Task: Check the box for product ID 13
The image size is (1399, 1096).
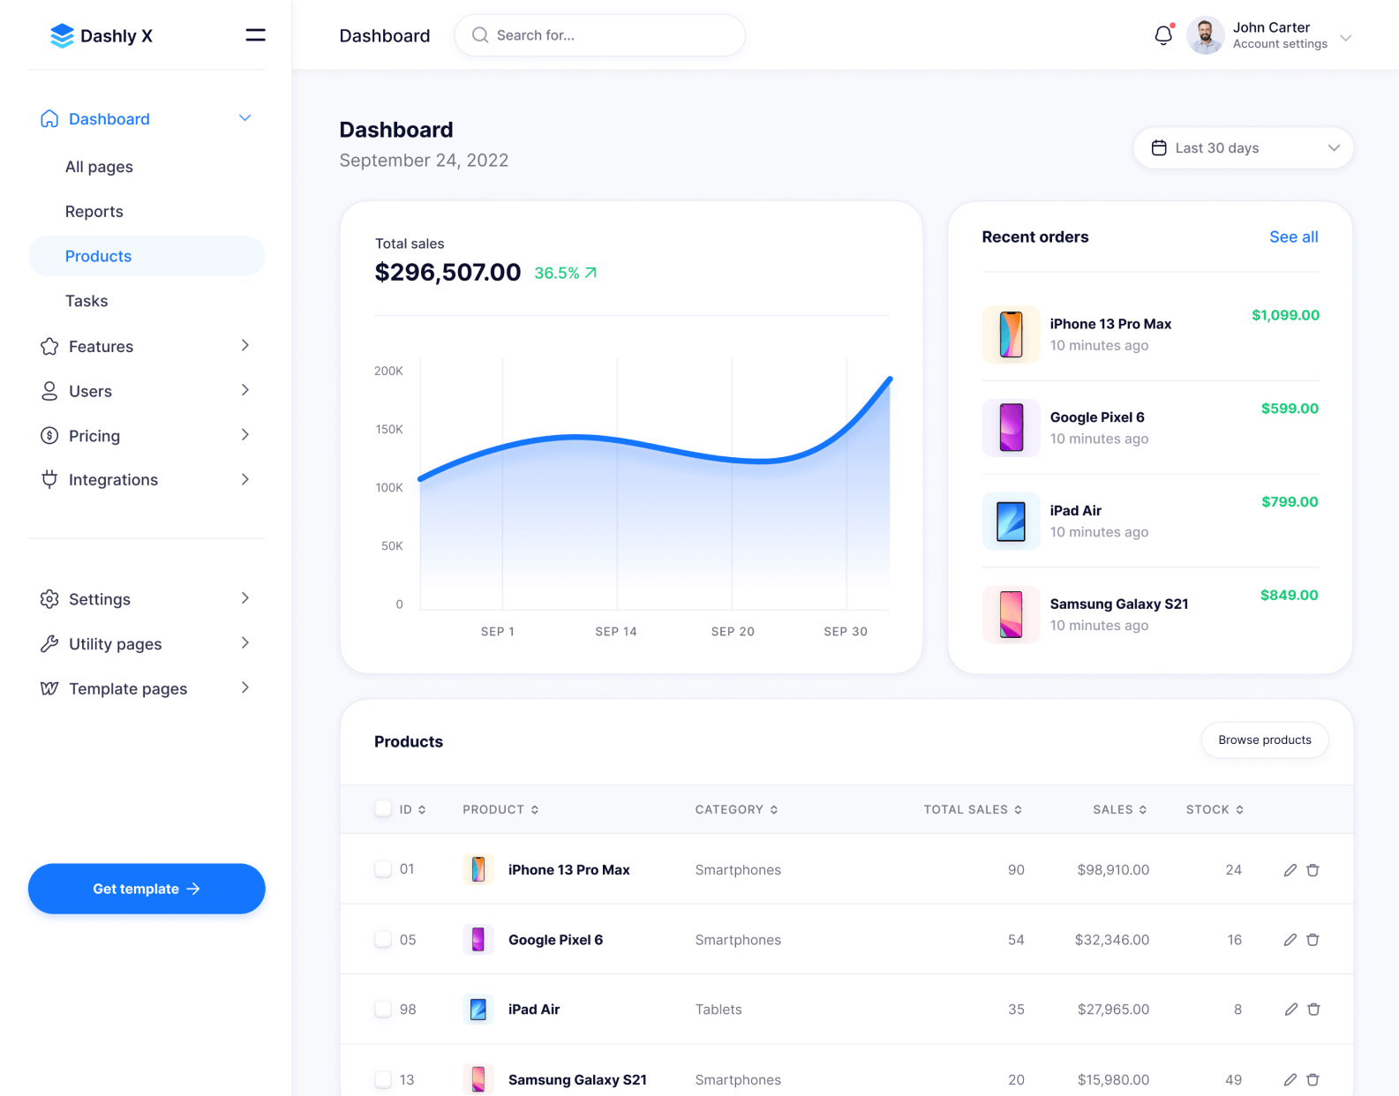Action: click(x=383, y=1079)
